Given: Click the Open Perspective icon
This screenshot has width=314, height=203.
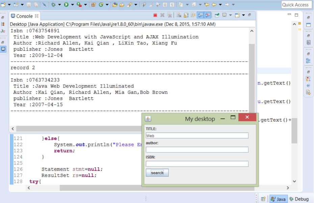Looking at the screenshot, I should (263, 199).
